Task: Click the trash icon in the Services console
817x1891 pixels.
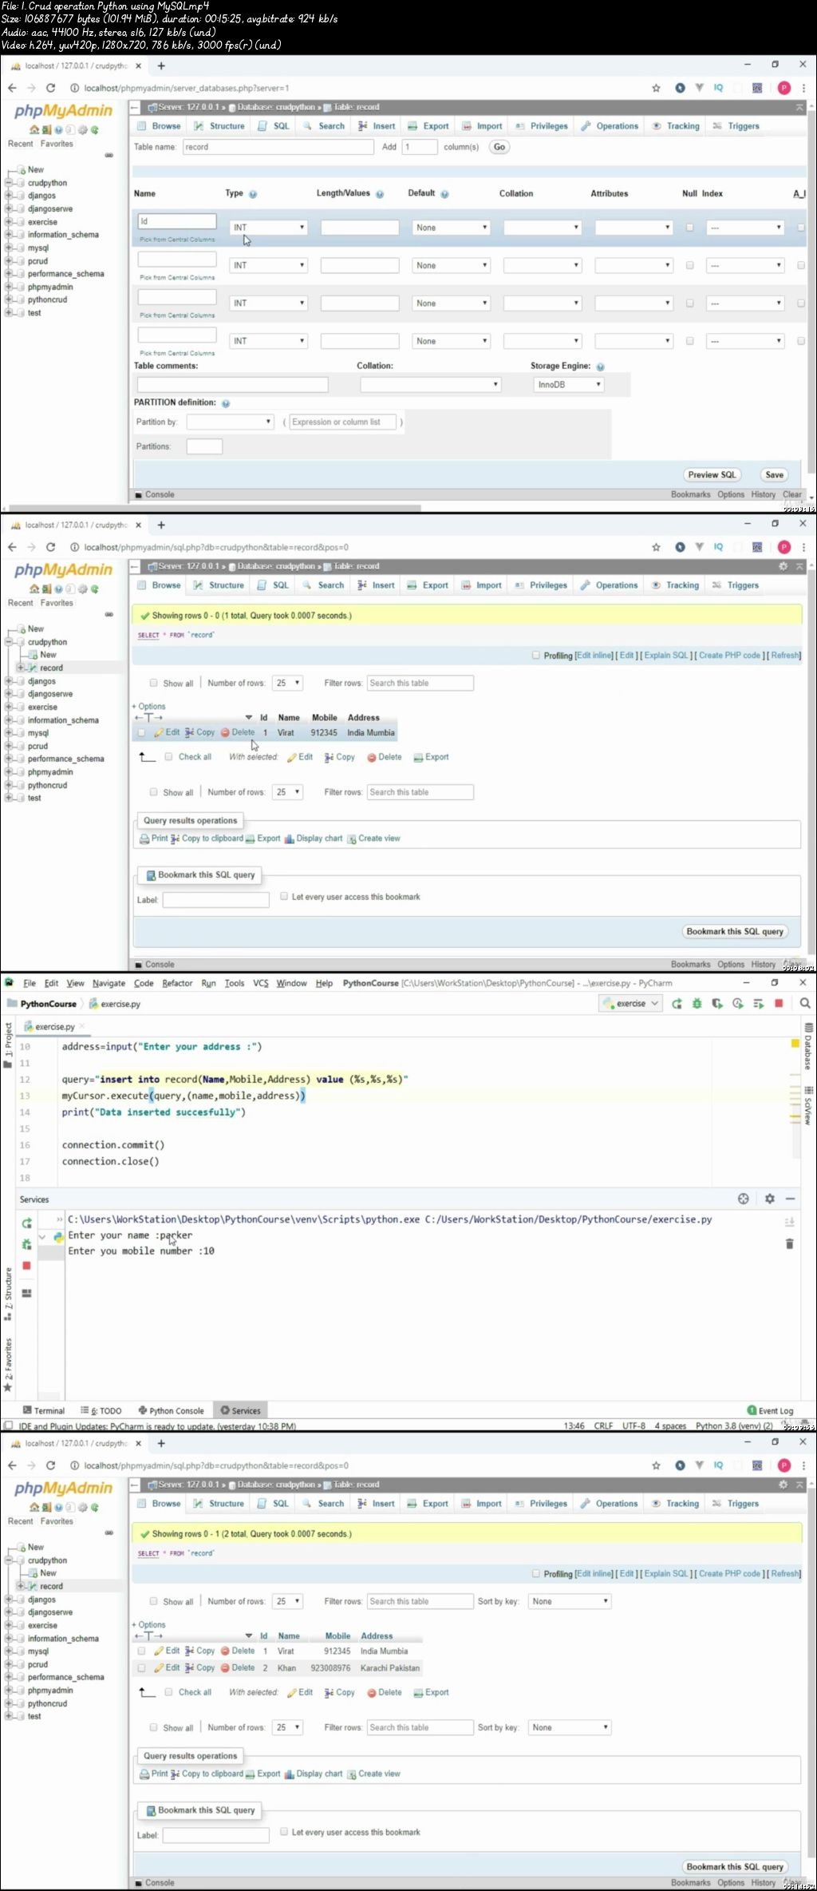Action: tap(789, 1244)
